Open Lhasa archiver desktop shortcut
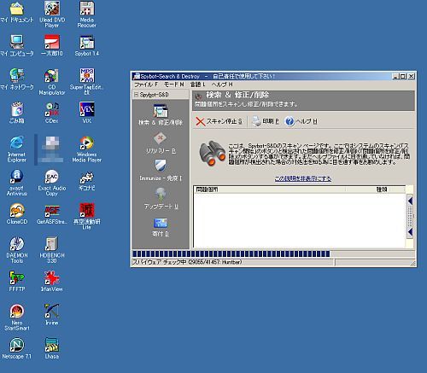This screenshot has height=373, width=427. [x=52, y=348]
